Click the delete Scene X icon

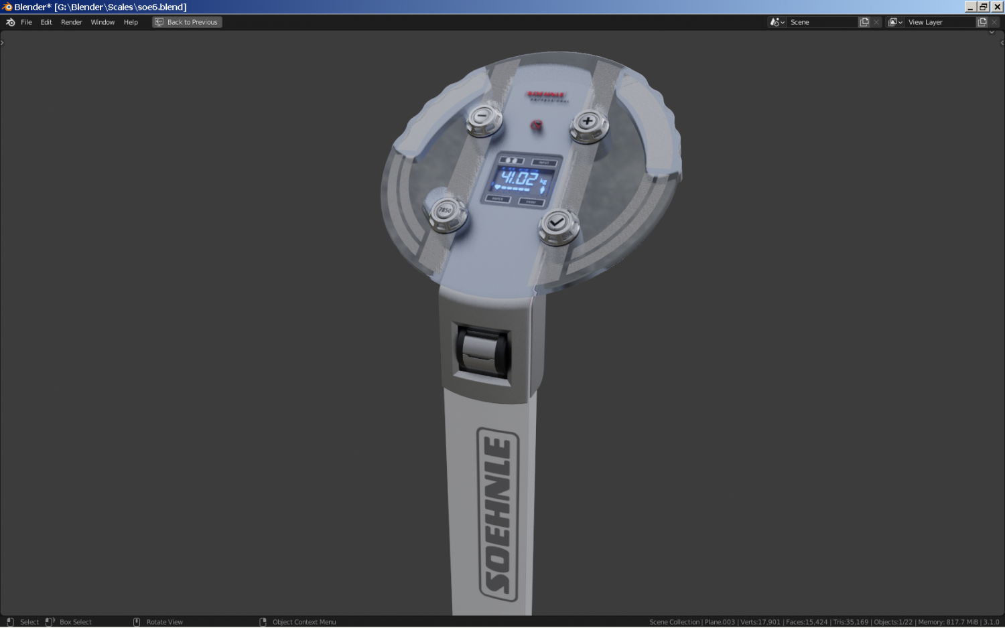click(x=876, y=22)
